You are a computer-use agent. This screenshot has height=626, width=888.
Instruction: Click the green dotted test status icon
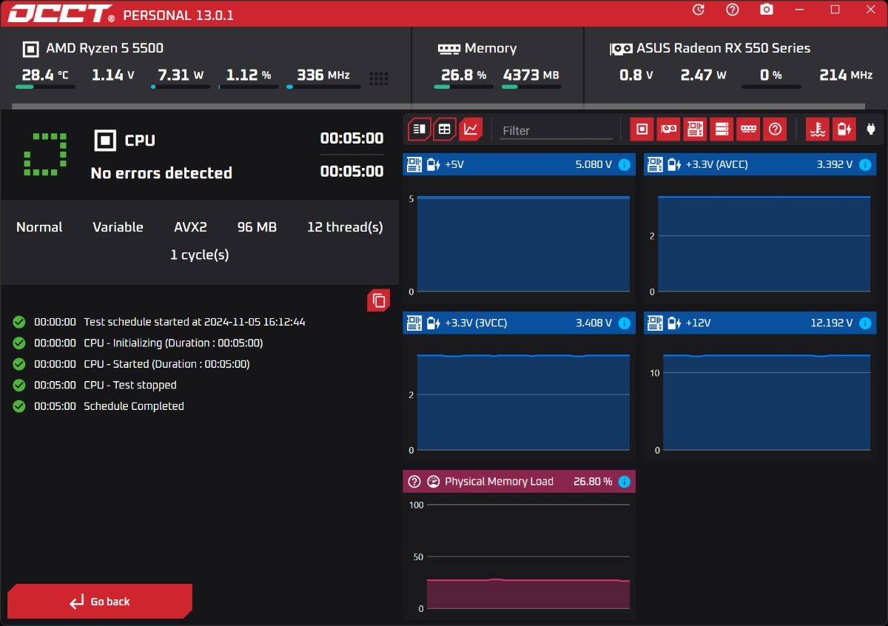(45, 155)
